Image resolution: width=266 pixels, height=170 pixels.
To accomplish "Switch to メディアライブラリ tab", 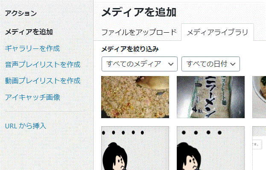I will tap(217, 32).
